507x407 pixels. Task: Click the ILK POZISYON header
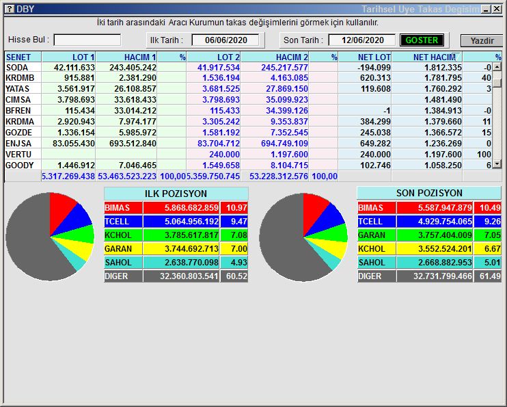(176, 194)
